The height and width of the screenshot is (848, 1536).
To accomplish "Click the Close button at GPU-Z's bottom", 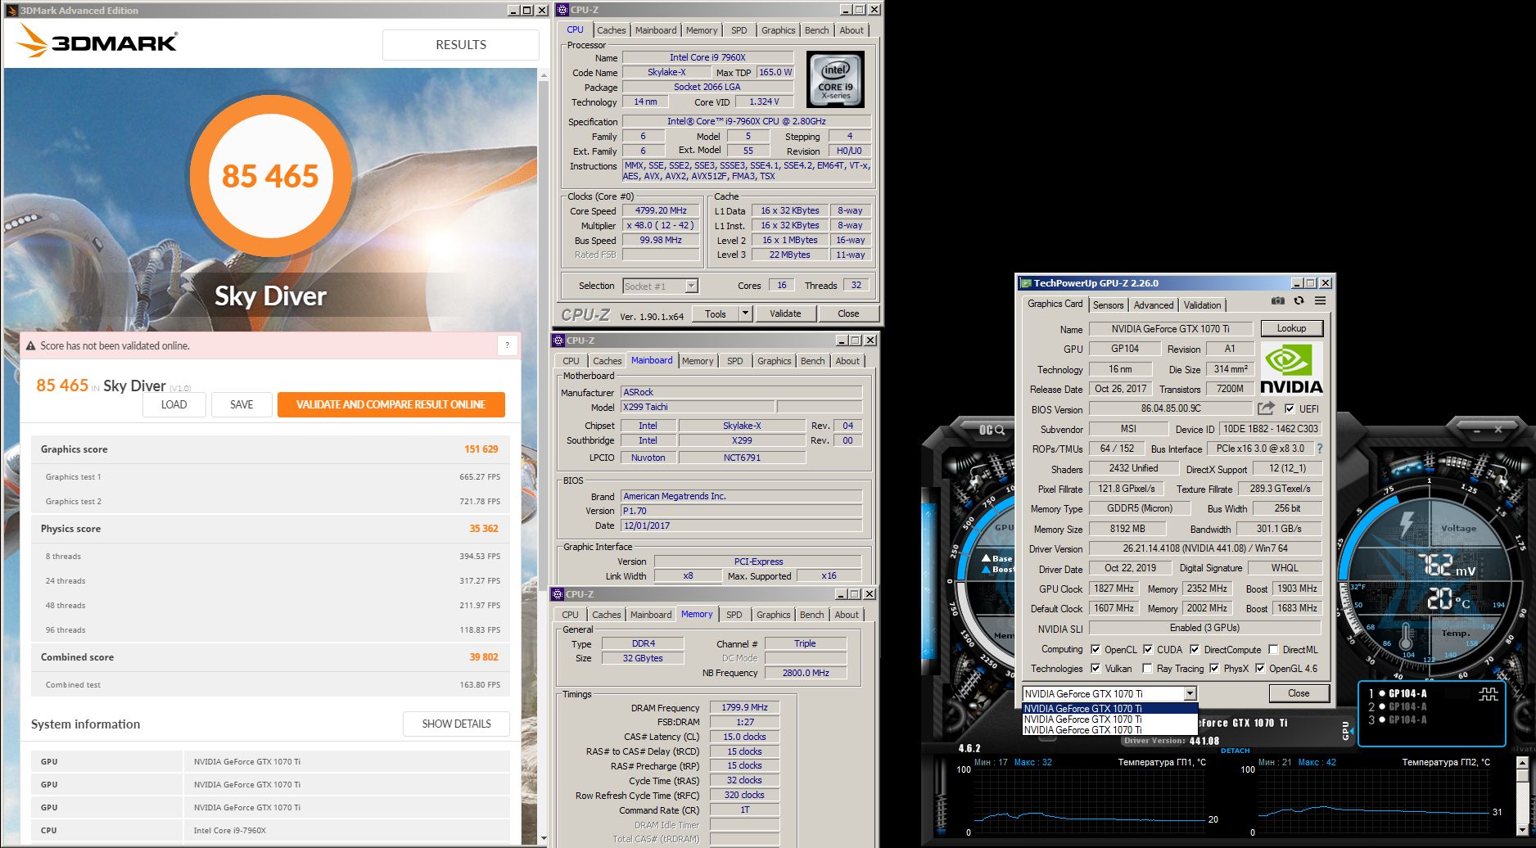I will pyautogui.click(x=1299, y=693).
